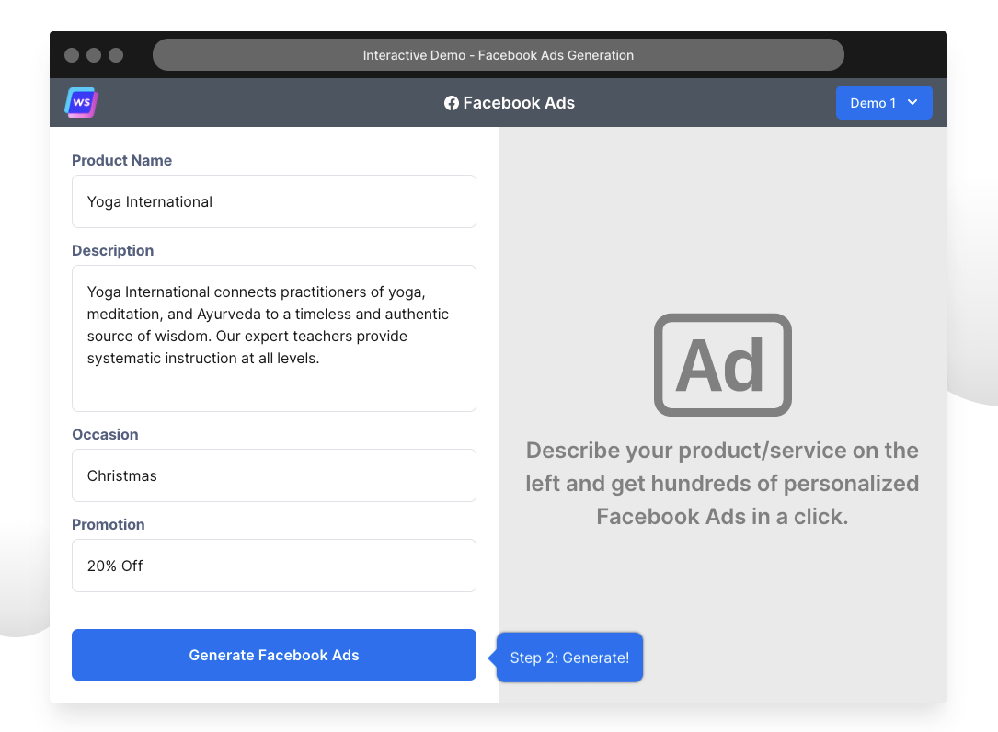Click the large Ad placeholder icon
The width and height of the screenshot is (998, 732).
click(x=722, y=365)
